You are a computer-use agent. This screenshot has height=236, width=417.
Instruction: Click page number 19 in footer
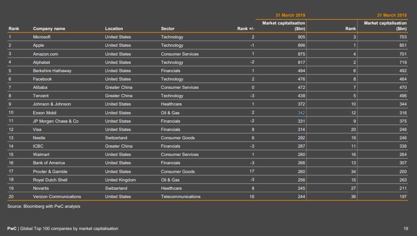(x=405, y=229)
